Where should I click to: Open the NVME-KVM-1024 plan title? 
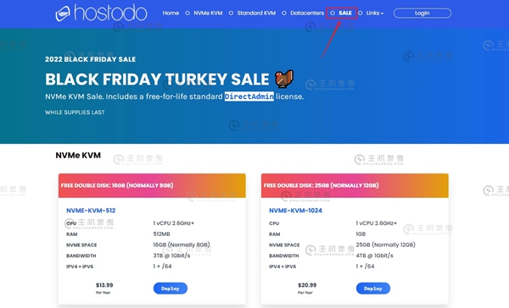click(295, 211)
